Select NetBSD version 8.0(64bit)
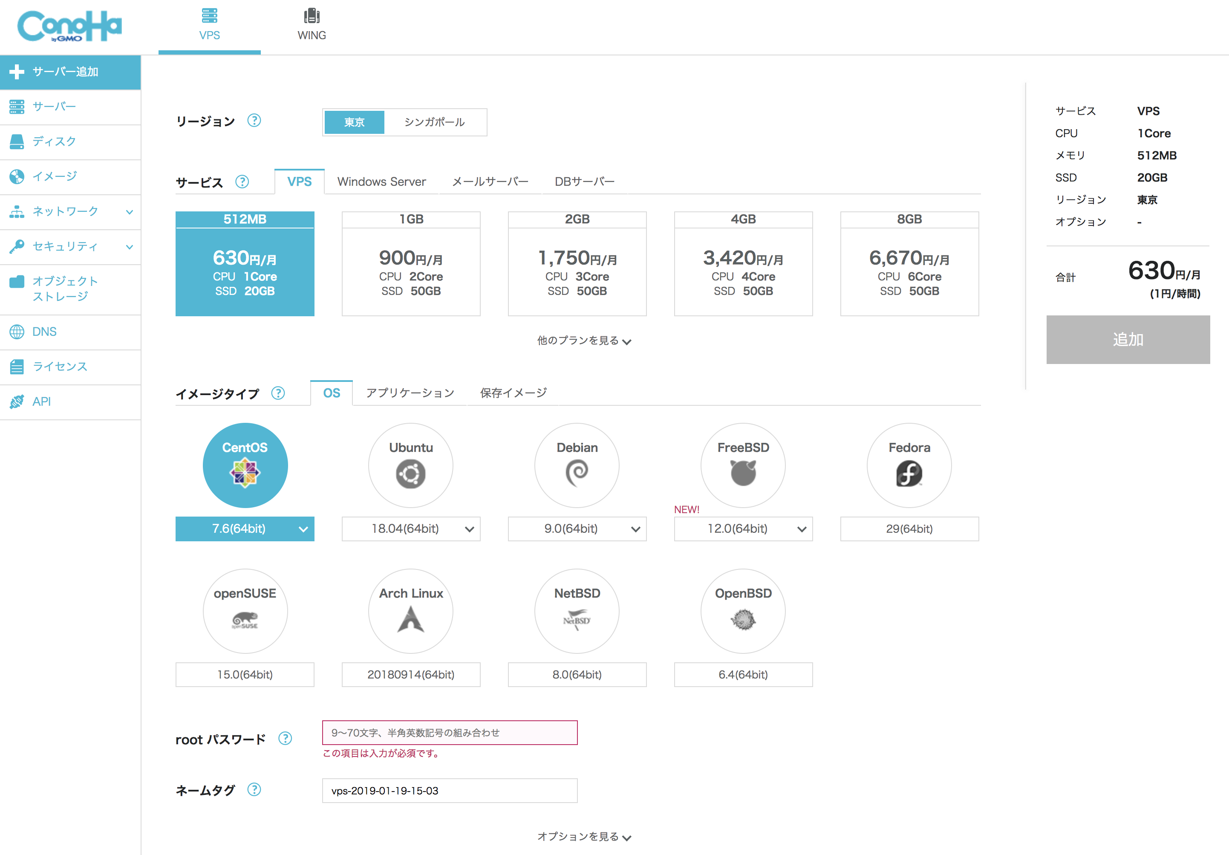Viewport: 1229px width, 855px height. [x=577, y=675]
